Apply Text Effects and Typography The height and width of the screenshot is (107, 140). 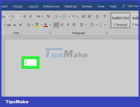click(x=29, y=25)
